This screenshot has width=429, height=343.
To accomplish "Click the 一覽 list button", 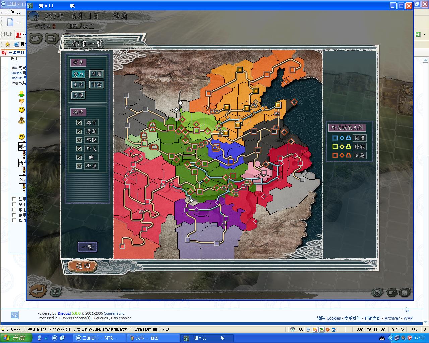I will 87,247.
